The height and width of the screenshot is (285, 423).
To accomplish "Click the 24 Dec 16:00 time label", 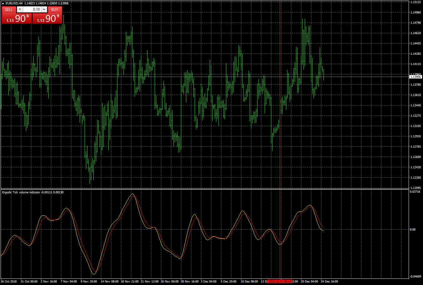I will pyautogui.click(x=329, y=282).
